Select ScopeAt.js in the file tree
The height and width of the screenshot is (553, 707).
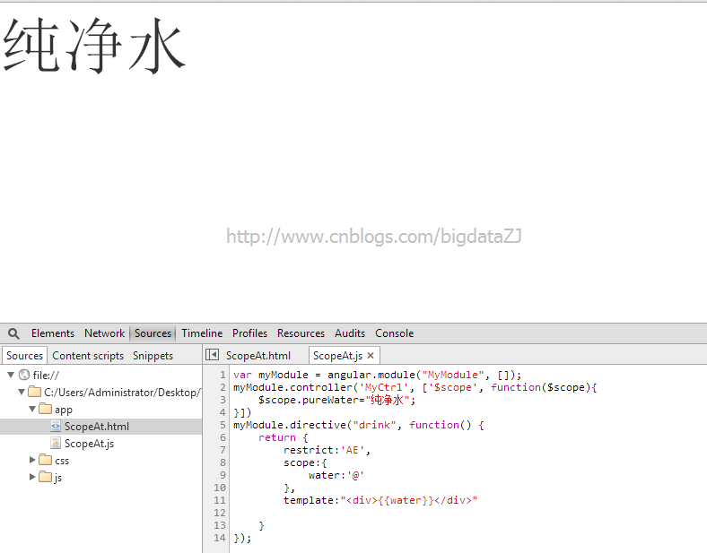pos(89,444)
